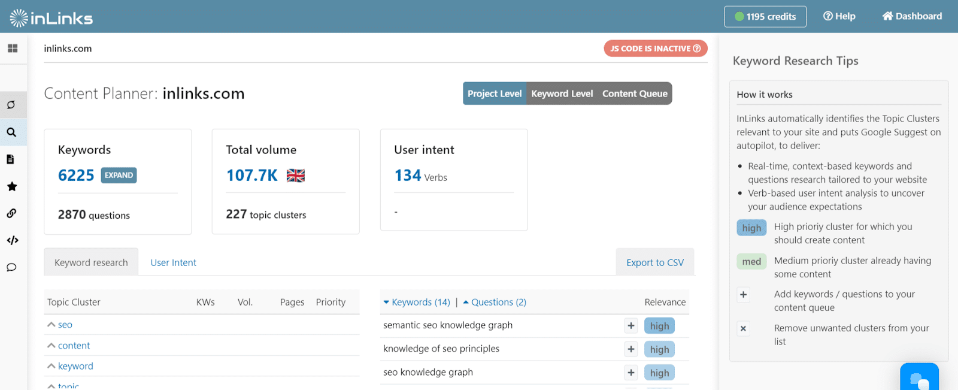
Task: Add 'semantic seo knowledge graph' to queue
Action: pyautogui.click(x=631, y=326)
